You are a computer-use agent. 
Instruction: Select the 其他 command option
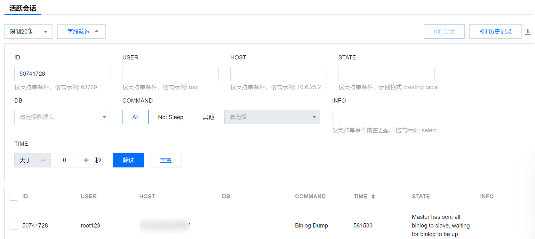(208, 117)
